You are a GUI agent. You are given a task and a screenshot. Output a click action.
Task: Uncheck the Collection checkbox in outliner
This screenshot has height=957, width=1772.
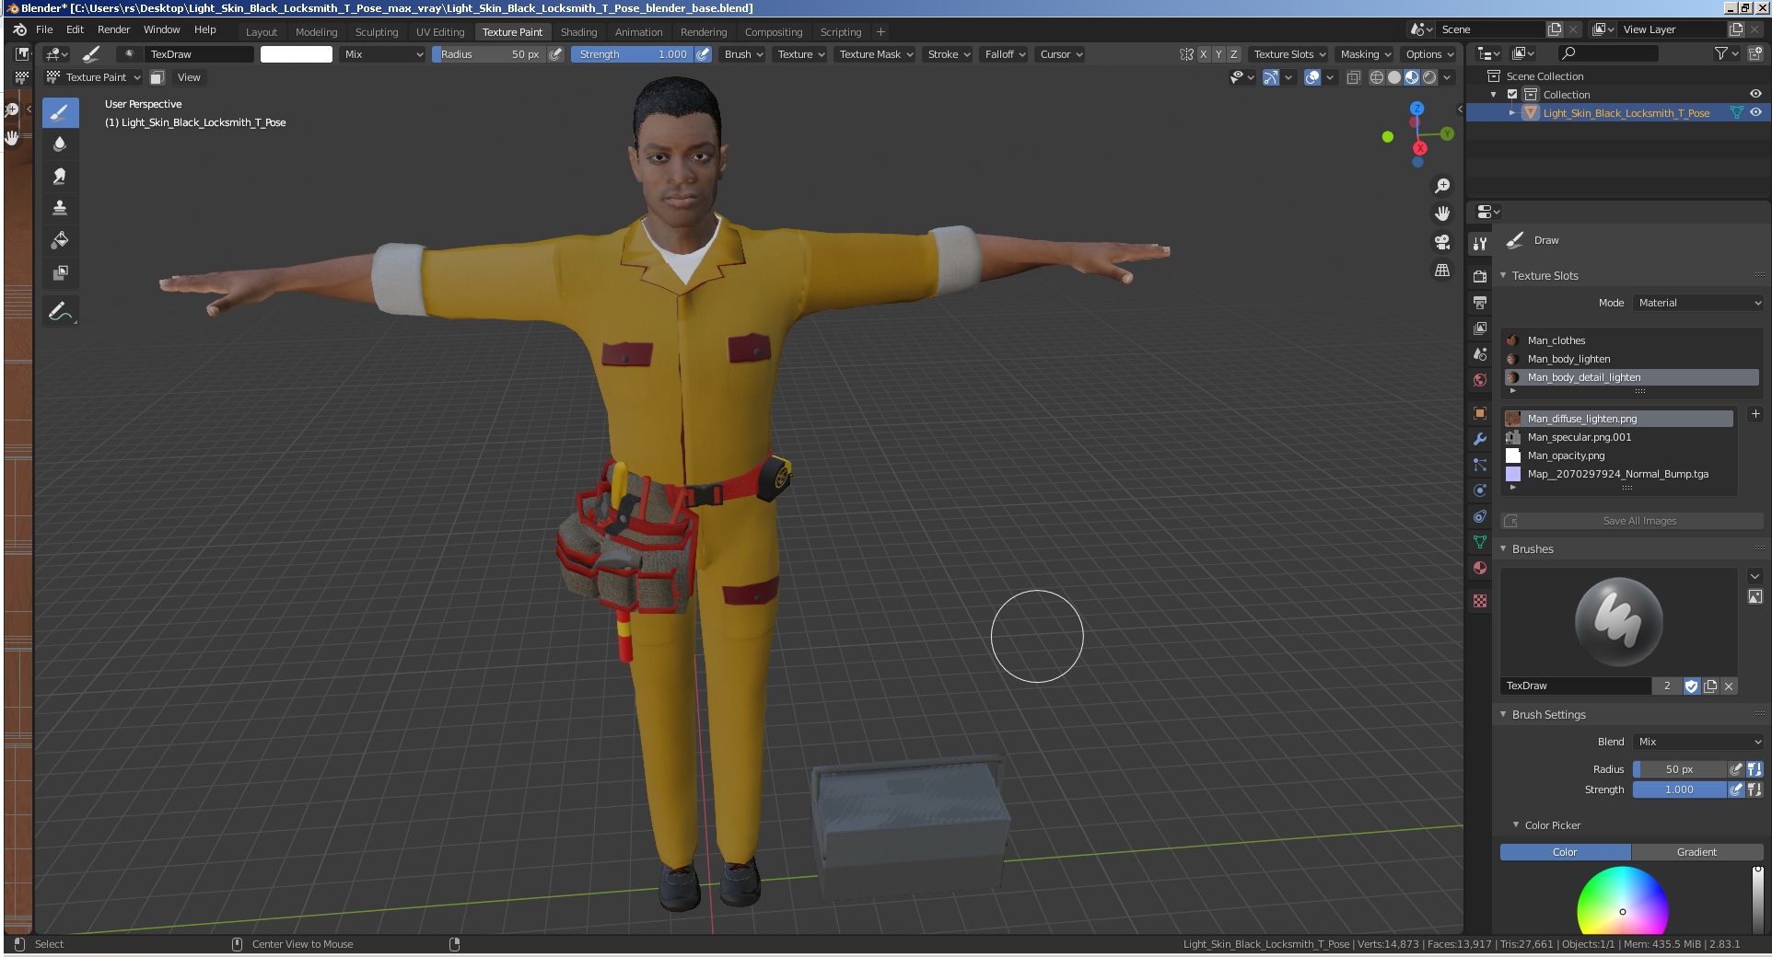click(x=1512, y=94)
